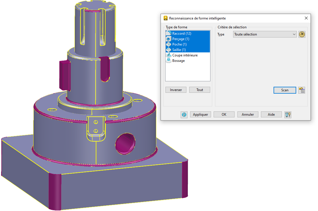
Task: Click the Raccord fillet icon
Action: [x=169, y=33]
